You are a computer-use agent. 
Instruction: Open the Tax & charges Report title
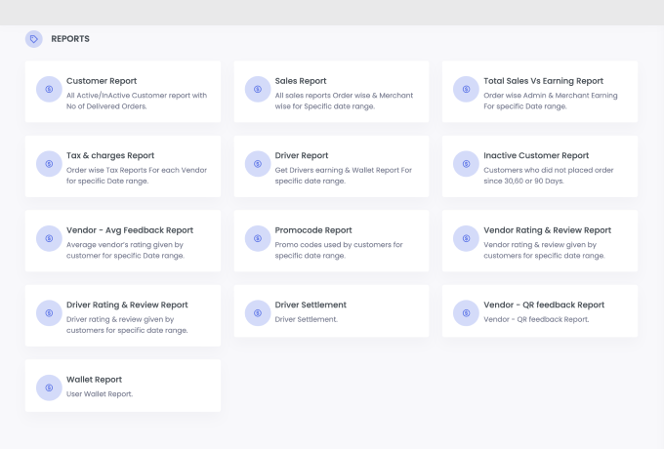pos(110,156)
